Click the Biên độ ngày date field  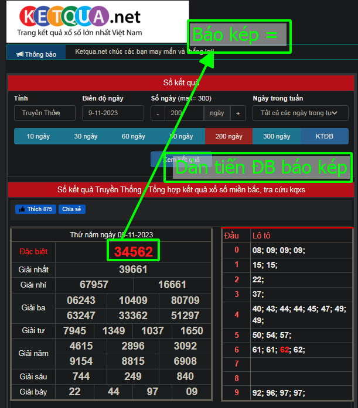(x=112, y=113)
